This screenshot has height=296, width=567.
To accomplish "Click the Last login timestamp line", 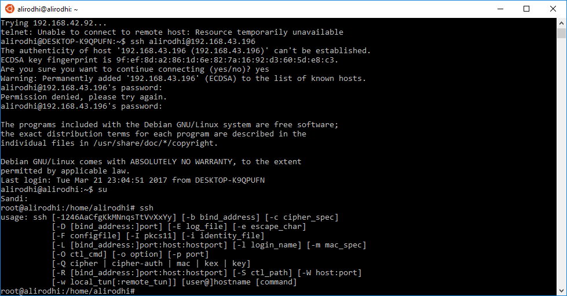I will [133, 180].
